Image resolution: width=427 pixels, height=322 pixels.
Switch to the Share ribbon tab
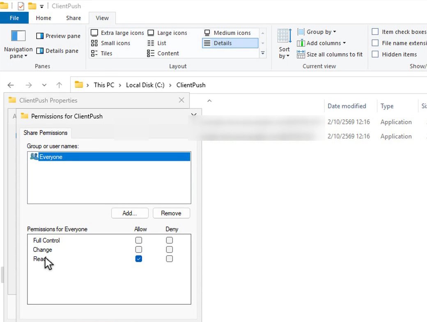point(73,18)
